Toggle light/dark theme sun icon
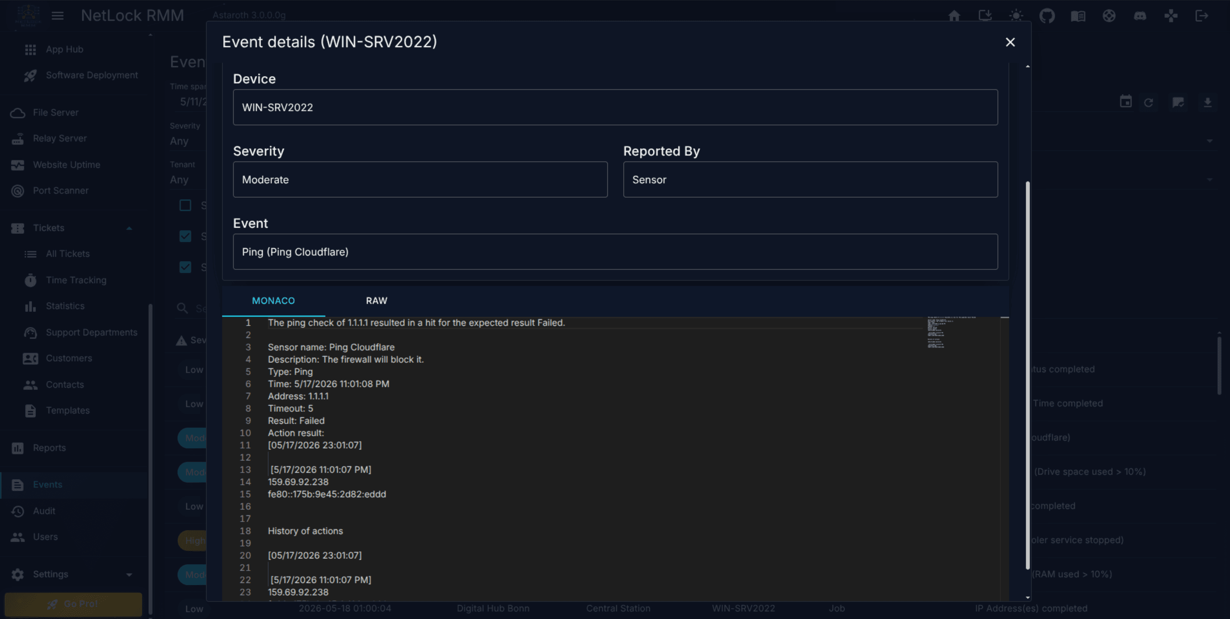1230x619 pixels. [1015, 16]
